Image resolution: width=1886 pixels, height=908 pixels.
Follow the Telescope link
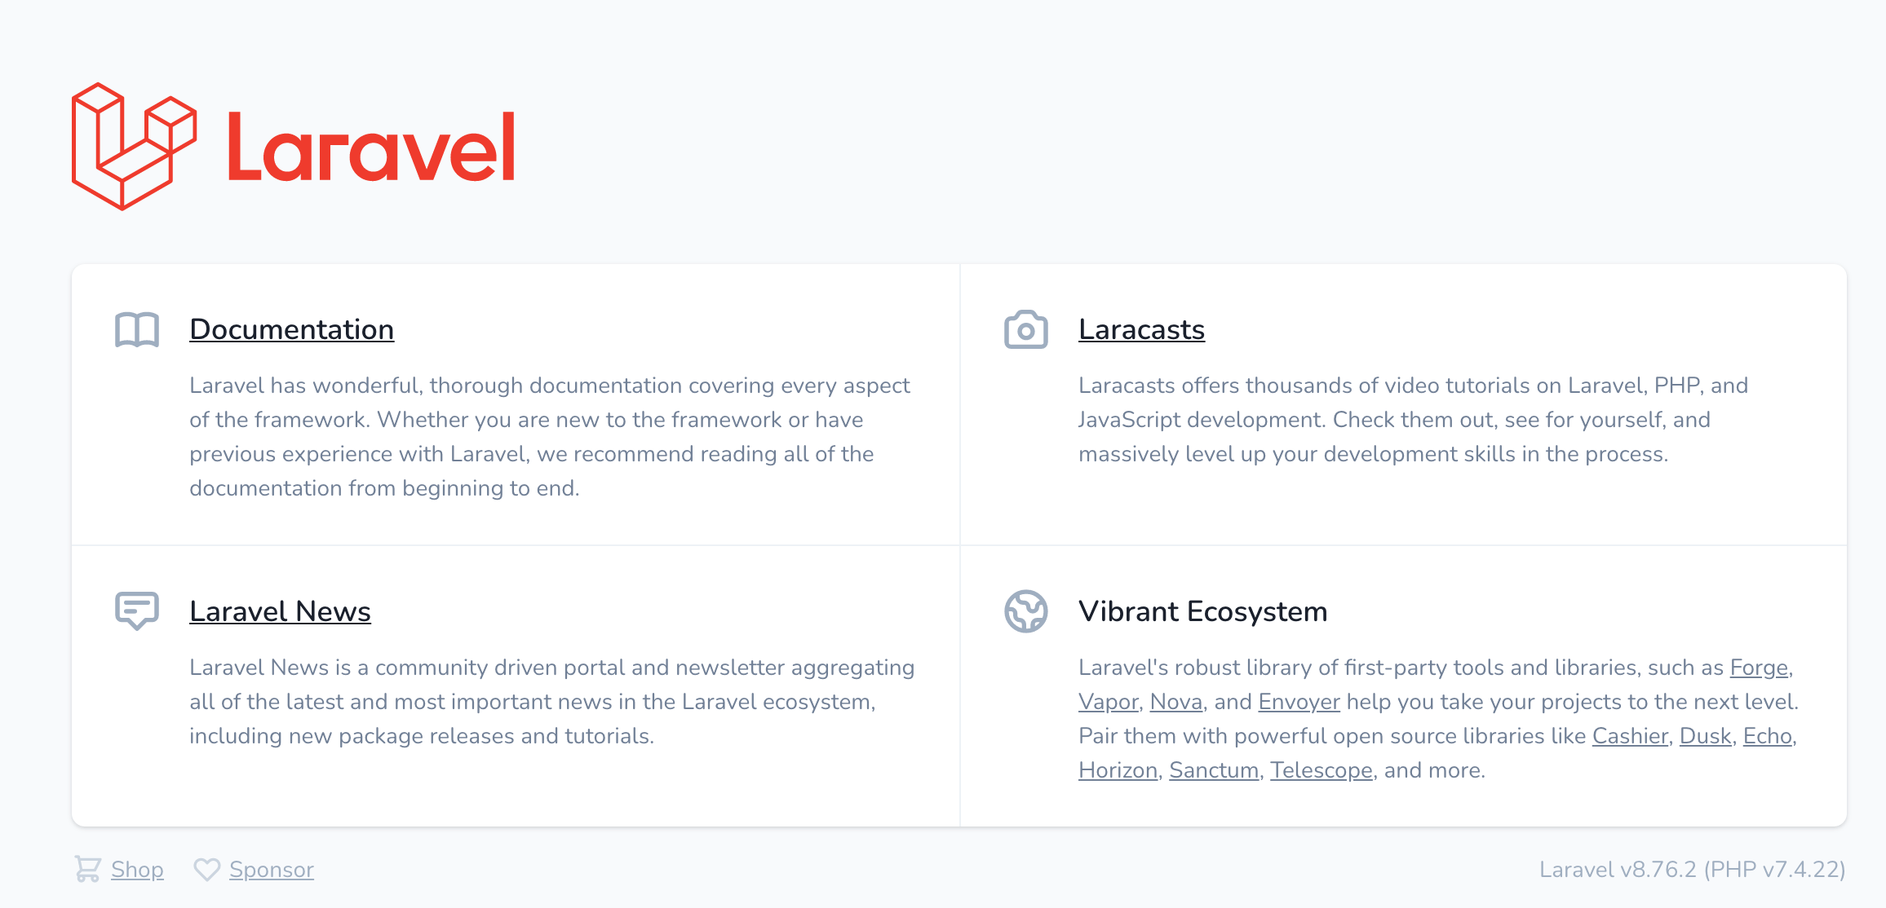pyautogui.click(x=1321, y=770)
